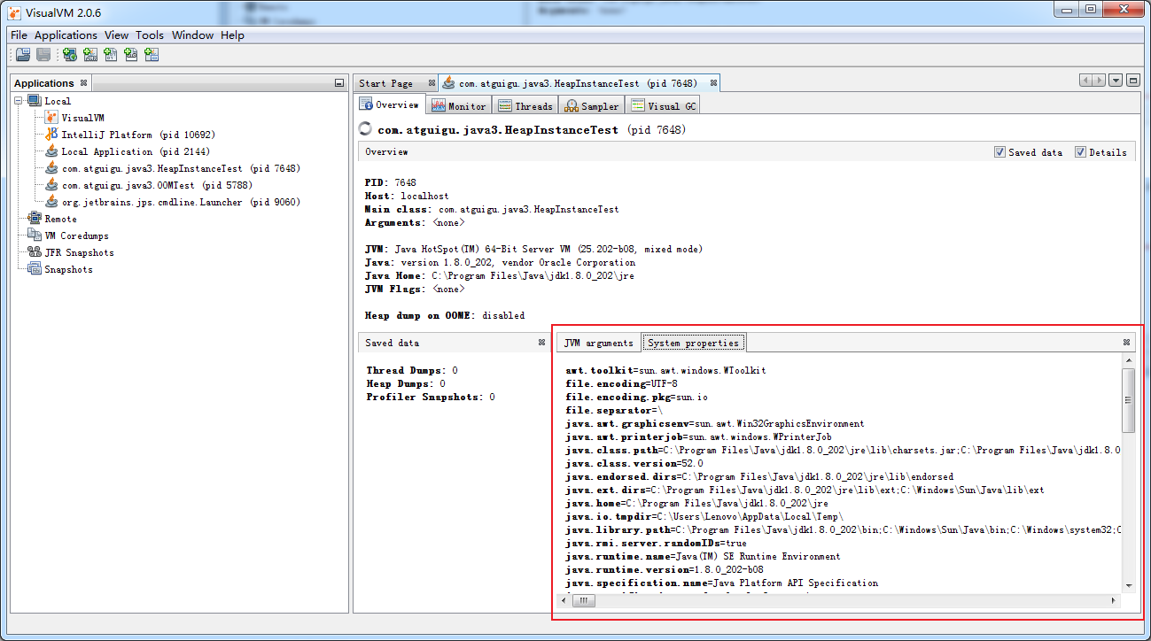Uncheck the Details checkbox
Screen dimensions: 1151x641
1080,152
